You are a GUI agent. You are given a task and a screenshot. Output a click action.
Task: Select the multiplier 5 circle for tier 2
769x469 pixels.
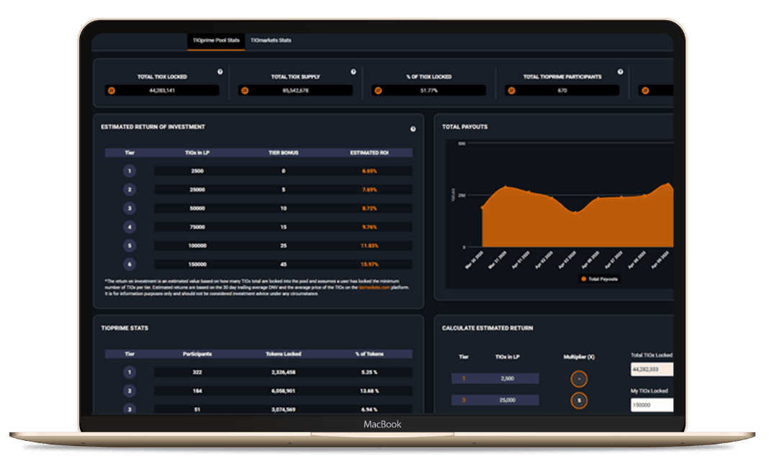[x=578, y=401]
